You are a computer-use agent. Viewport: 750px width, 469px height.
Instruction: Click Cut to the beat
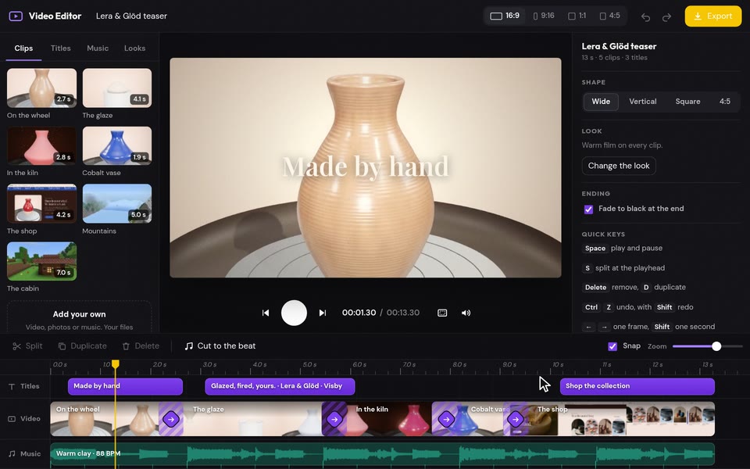tap(220, 346)
